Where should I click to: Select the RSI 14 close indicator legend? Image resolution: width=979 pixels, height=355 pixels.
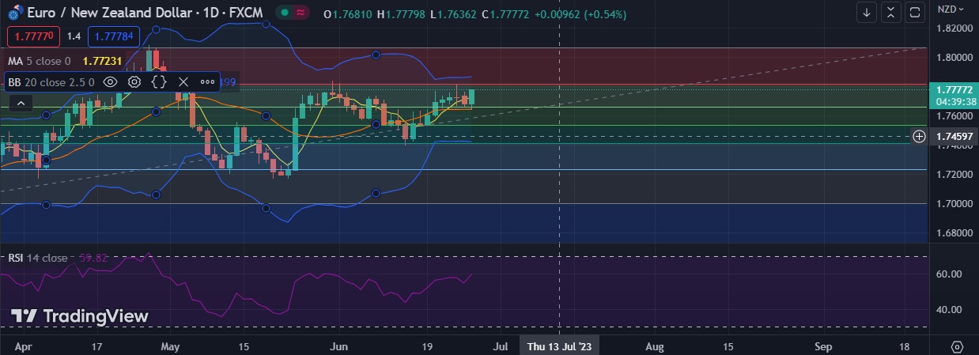(x=38, y=258)
